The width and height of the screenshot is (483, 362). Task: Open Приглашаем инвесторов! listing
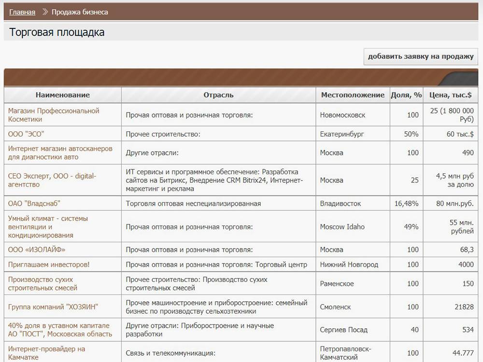[49, 265]
